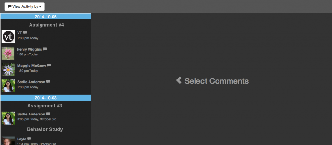Click the caret arrow on View Activity by
This screenshot has height=145, width=332.
[x=40, y=7]
